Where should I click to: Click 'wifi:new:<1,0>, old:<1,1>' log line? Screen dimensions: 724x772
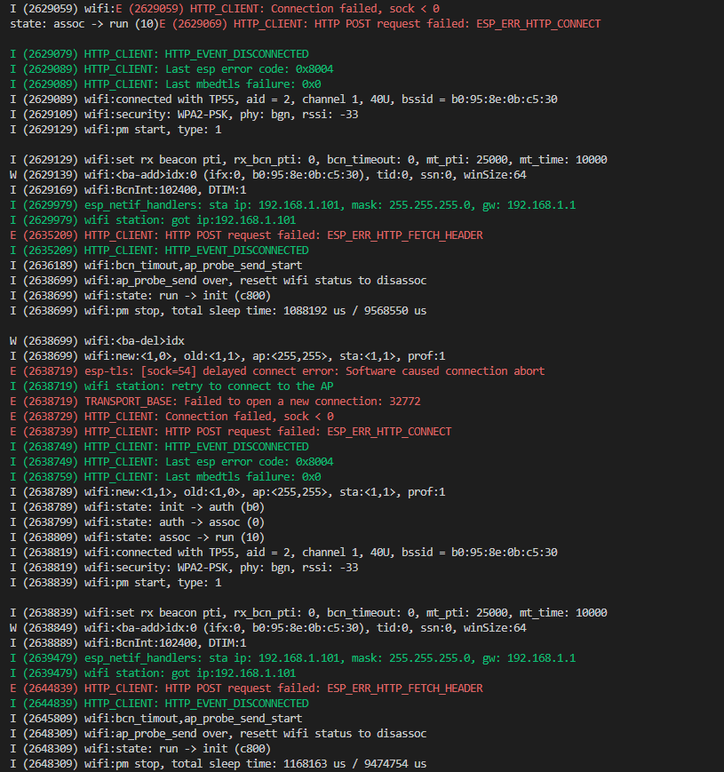pos(227,356)
